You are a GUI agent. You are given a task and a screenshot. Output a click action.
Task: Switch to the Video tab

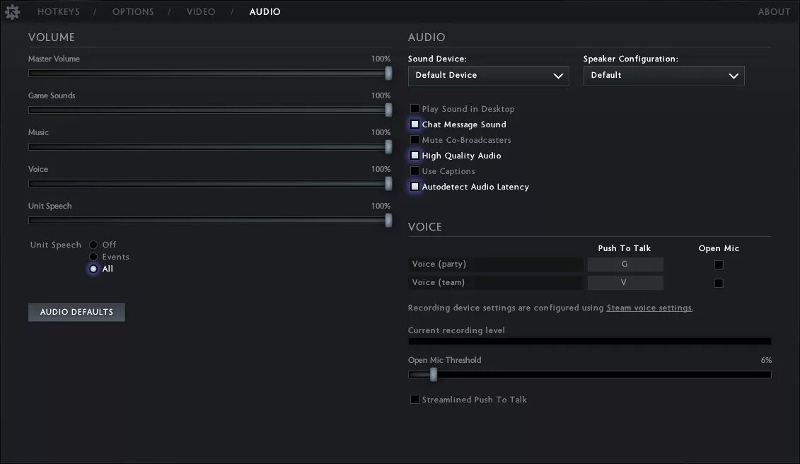[201, 12]
